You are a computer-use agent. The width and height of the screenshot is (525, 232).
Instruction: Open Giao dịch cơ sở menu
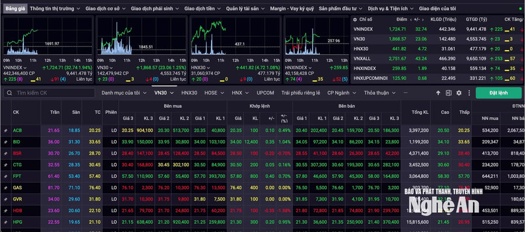[x=106, y=8]
